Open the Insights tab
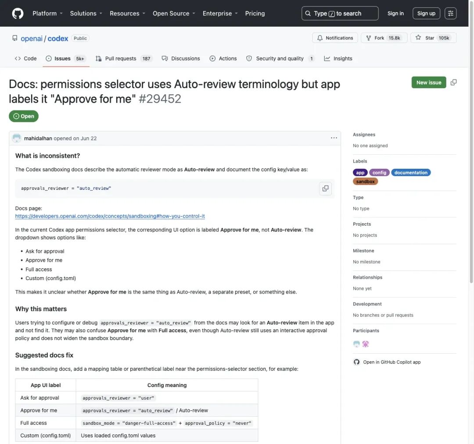 tap(338, 59)
